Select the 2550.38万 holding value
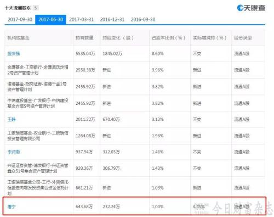This screenshot has width=274, height=217. point(85,70)
